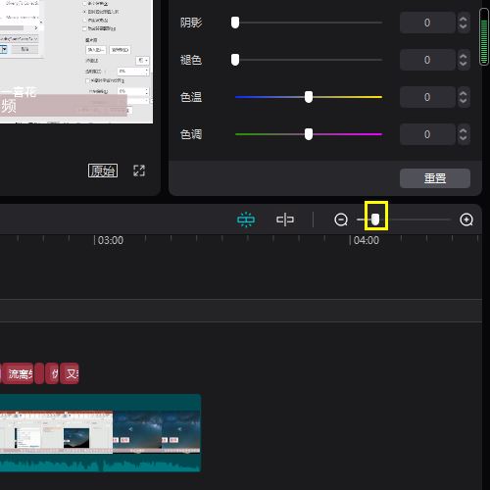Click the clip's audio waveform strip

100,464
